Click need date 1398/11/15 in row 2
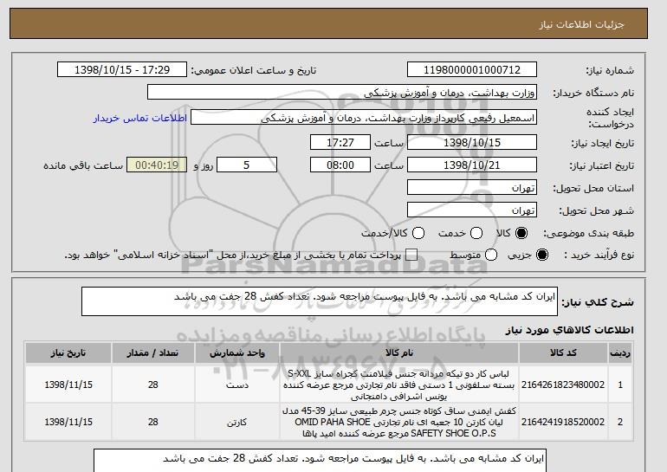This screenshot has width=667, height=472. 68,422
